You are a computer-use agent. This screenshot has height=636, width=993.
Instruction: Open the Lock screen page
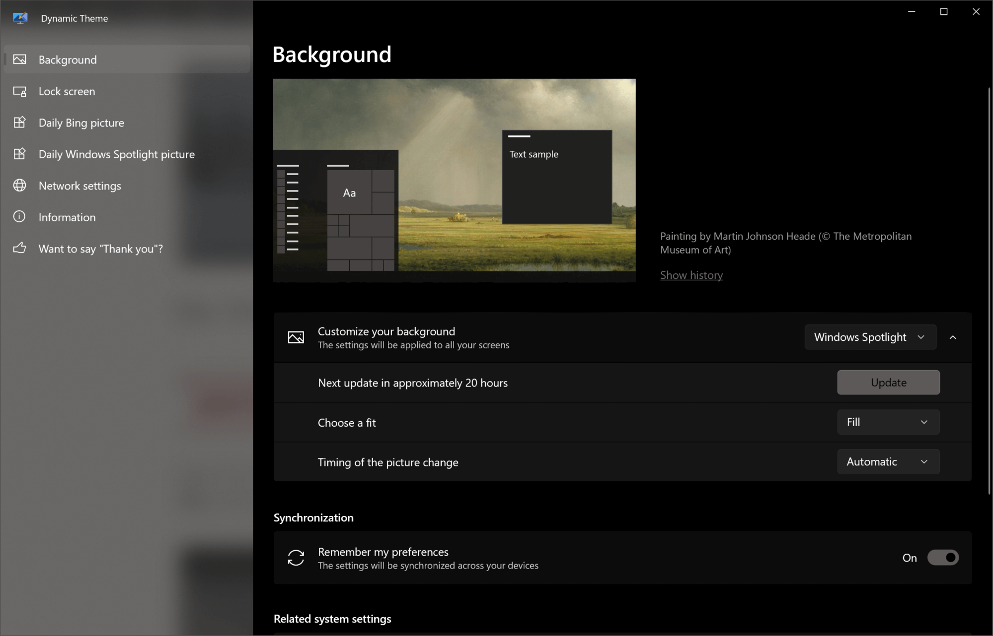[x=127, y=91]
